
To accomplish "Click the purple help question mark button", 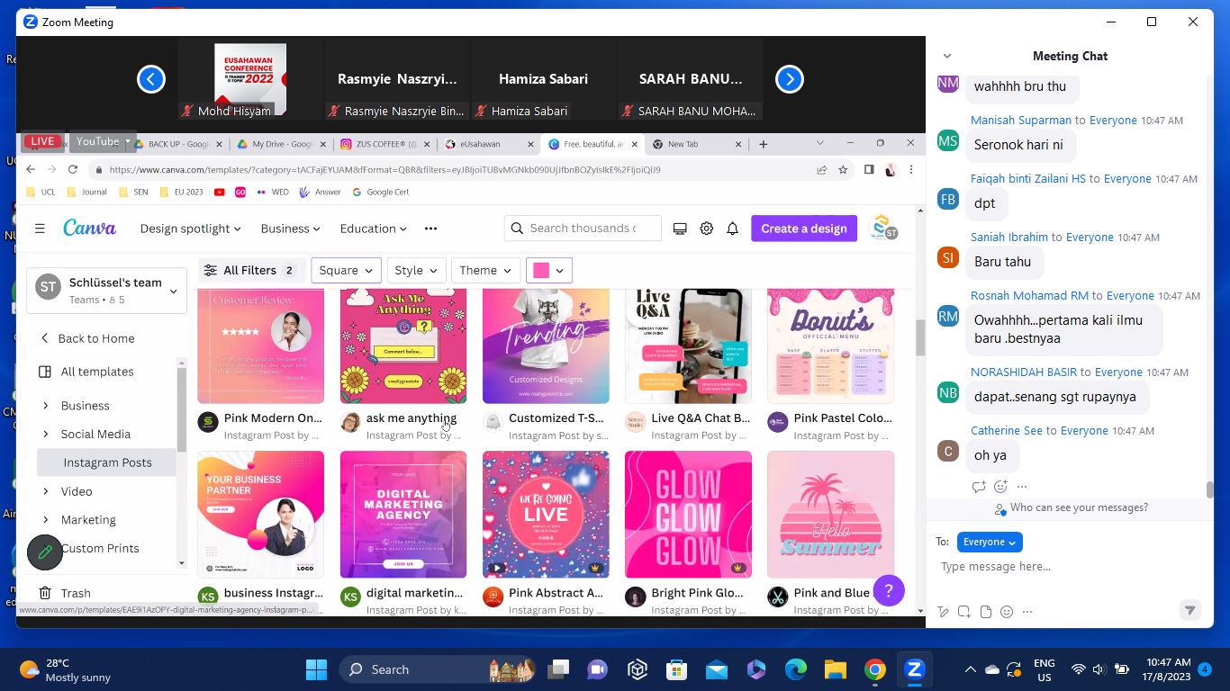I will point(888,590).
